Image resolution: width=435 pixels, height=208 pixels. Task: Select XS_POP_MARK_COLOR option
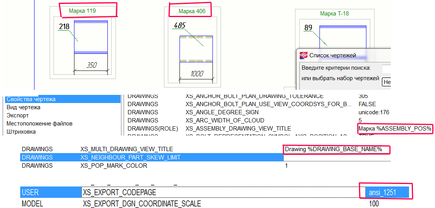114,166
